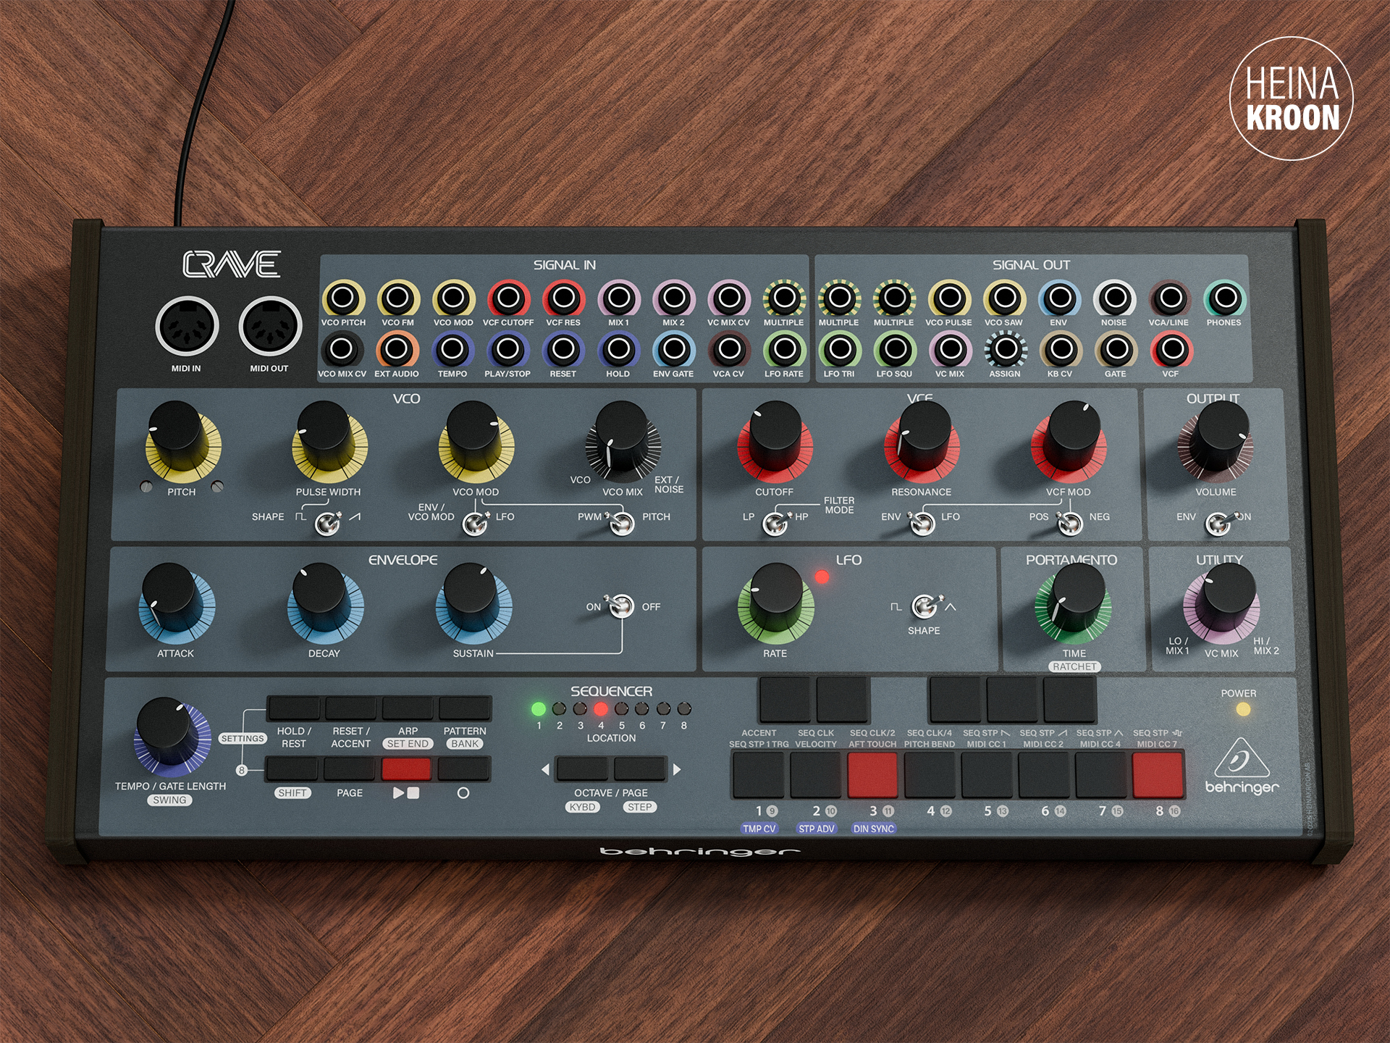Click the PHONES output jack
1390x1043 pixels.
tap(1225, 298)
